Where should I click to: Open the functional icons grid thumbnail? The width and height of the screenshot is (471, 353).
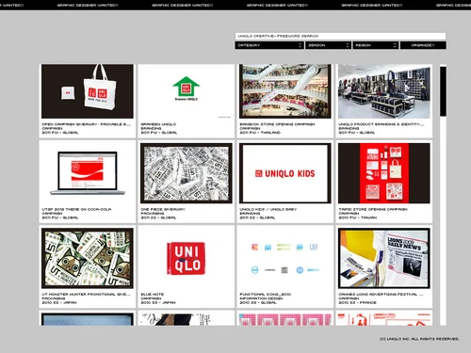(x=285, y=258)
